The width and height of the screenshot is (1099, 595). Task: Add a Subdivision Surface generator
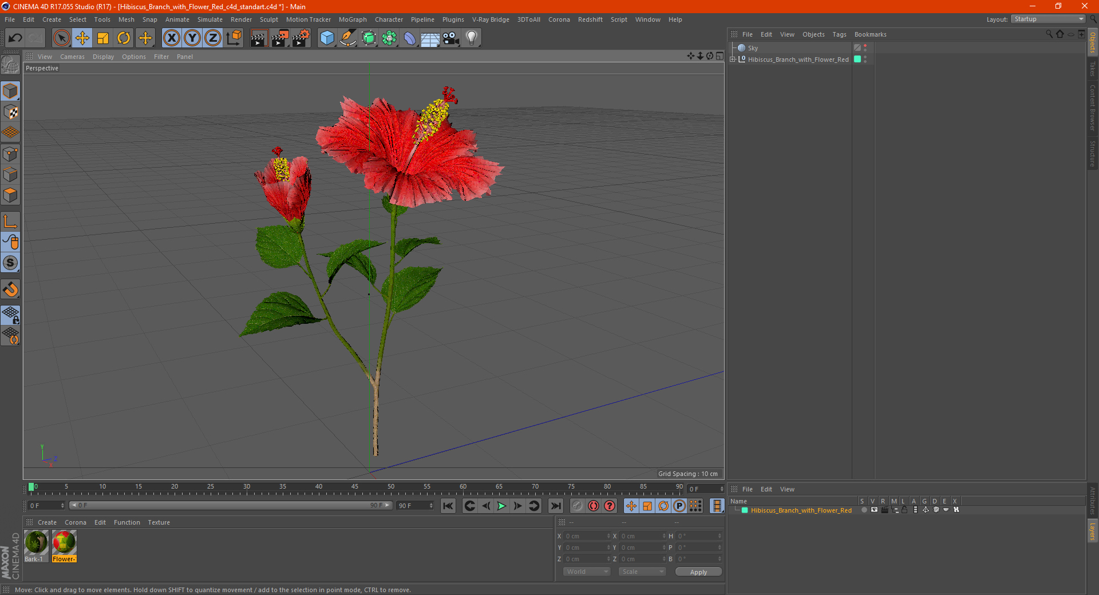click(x=369, y=38)
